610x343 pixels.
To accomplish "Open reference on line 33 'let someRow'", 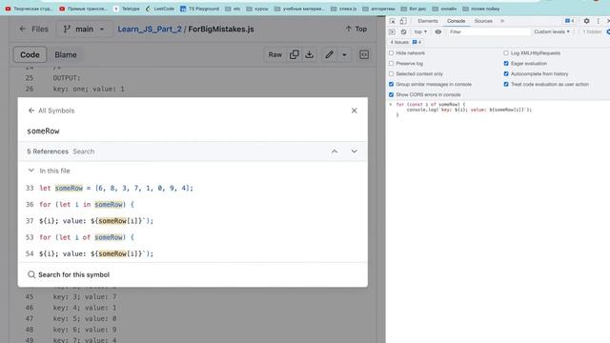I will pyautogui.click(x=193, y=189).
